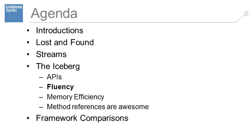Click Method references are awesome line
Viewport: 250px width, 140px height.
click(x=98, y=107)
